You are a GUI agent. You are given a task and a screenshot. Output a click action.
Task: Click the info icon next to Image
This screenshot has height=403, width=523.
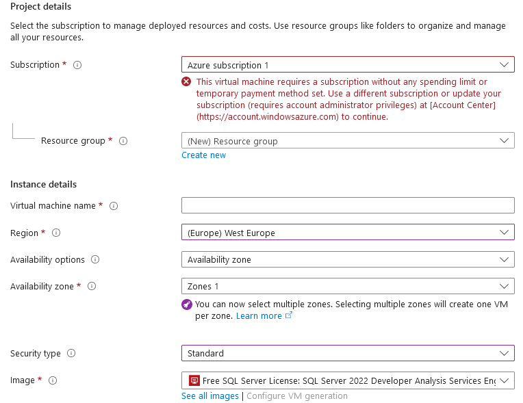click(x=53, y=380)
